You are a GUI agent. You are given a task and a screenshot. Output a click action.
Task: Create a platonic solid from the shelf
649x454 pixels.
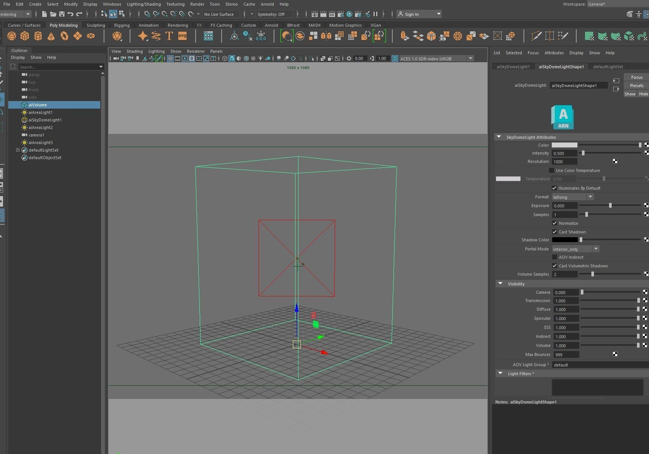[x=117, y=36]
